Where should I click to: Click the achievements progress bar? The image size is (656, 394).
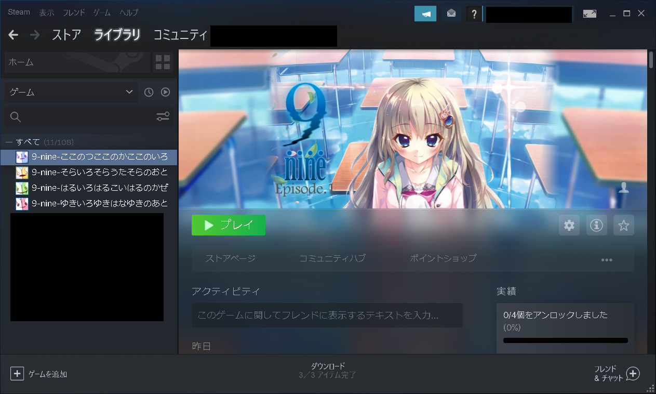click(x=566, y=340)
